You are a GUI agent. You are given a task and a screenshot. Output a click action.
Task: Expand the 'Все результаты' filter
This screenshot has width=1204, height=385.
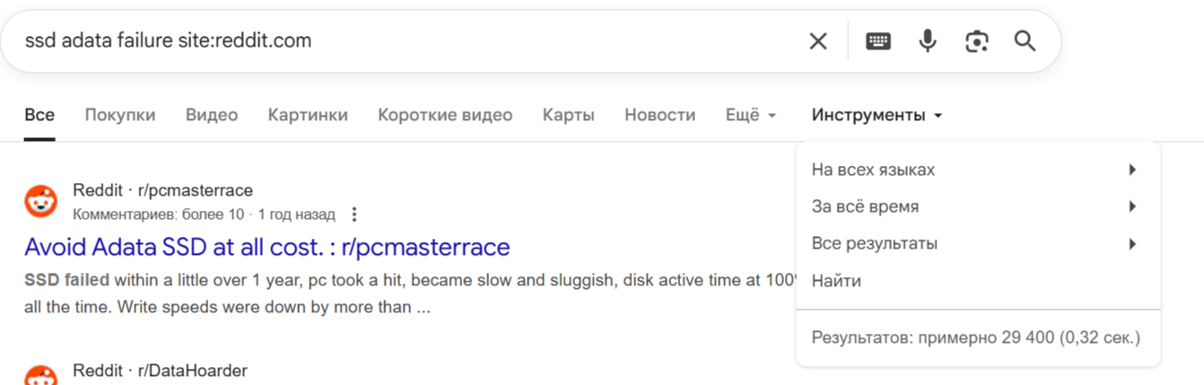click(x=978, y=243)
